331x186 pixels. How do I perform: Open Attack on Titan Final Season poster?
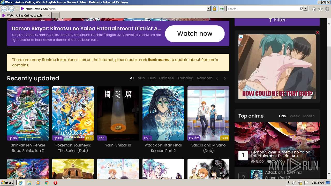click(x=163, y=113)
